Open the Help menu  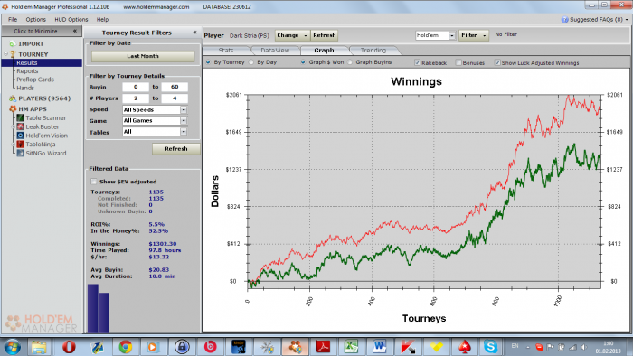102,19
